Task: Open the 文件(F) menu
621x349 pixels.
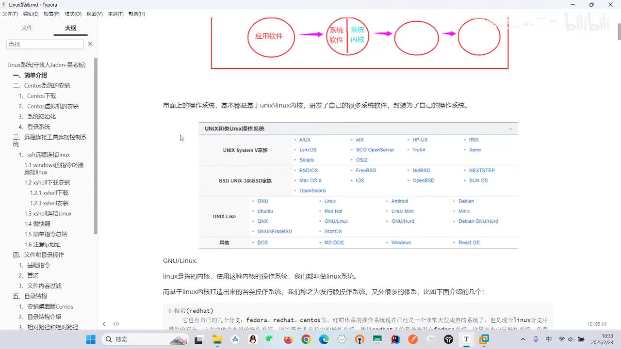Action: 10,14
